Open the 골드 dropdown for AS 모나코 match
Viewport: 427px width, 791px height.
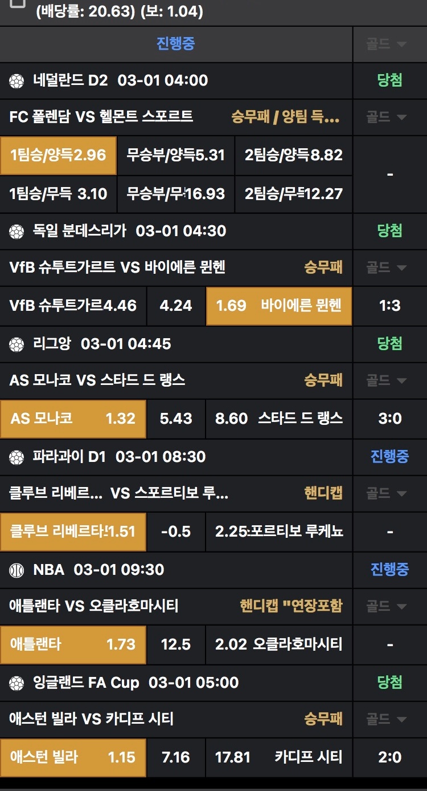389,380
